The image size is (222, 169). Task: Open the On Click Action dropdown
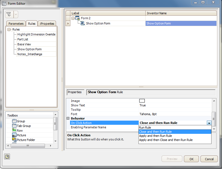[x=209, y=123]
